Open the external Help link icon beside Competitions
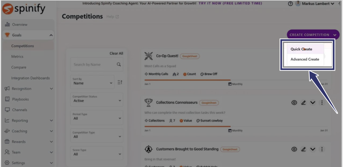Viewport: 343px width, 167px height. pos(117,17)
